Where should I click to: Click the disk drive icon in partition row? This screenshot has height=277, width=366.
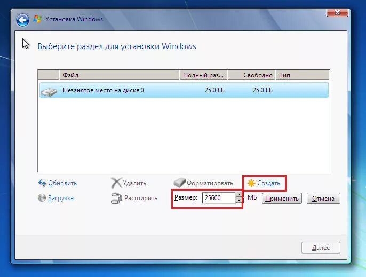coord(49,92)
